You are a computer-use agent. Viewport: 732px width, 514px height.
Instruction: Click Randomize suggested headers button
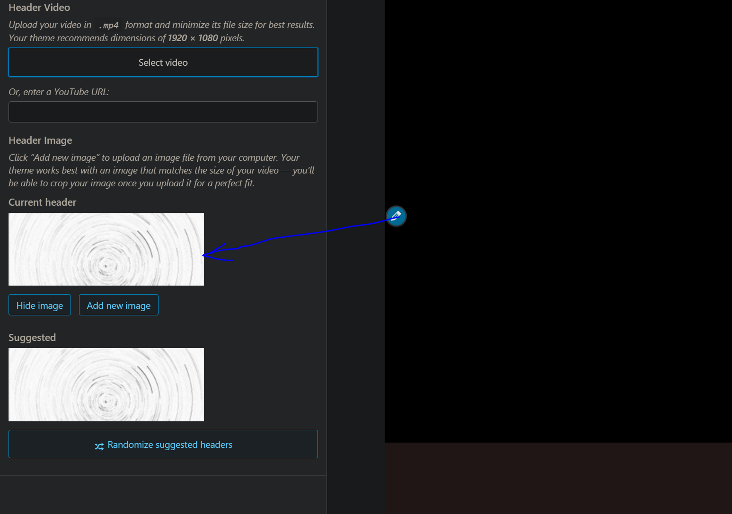click(163, 444)
